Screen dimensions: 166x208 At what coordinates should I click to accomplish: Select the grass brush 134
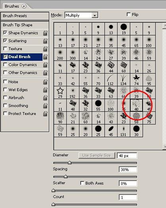point(124,80)
